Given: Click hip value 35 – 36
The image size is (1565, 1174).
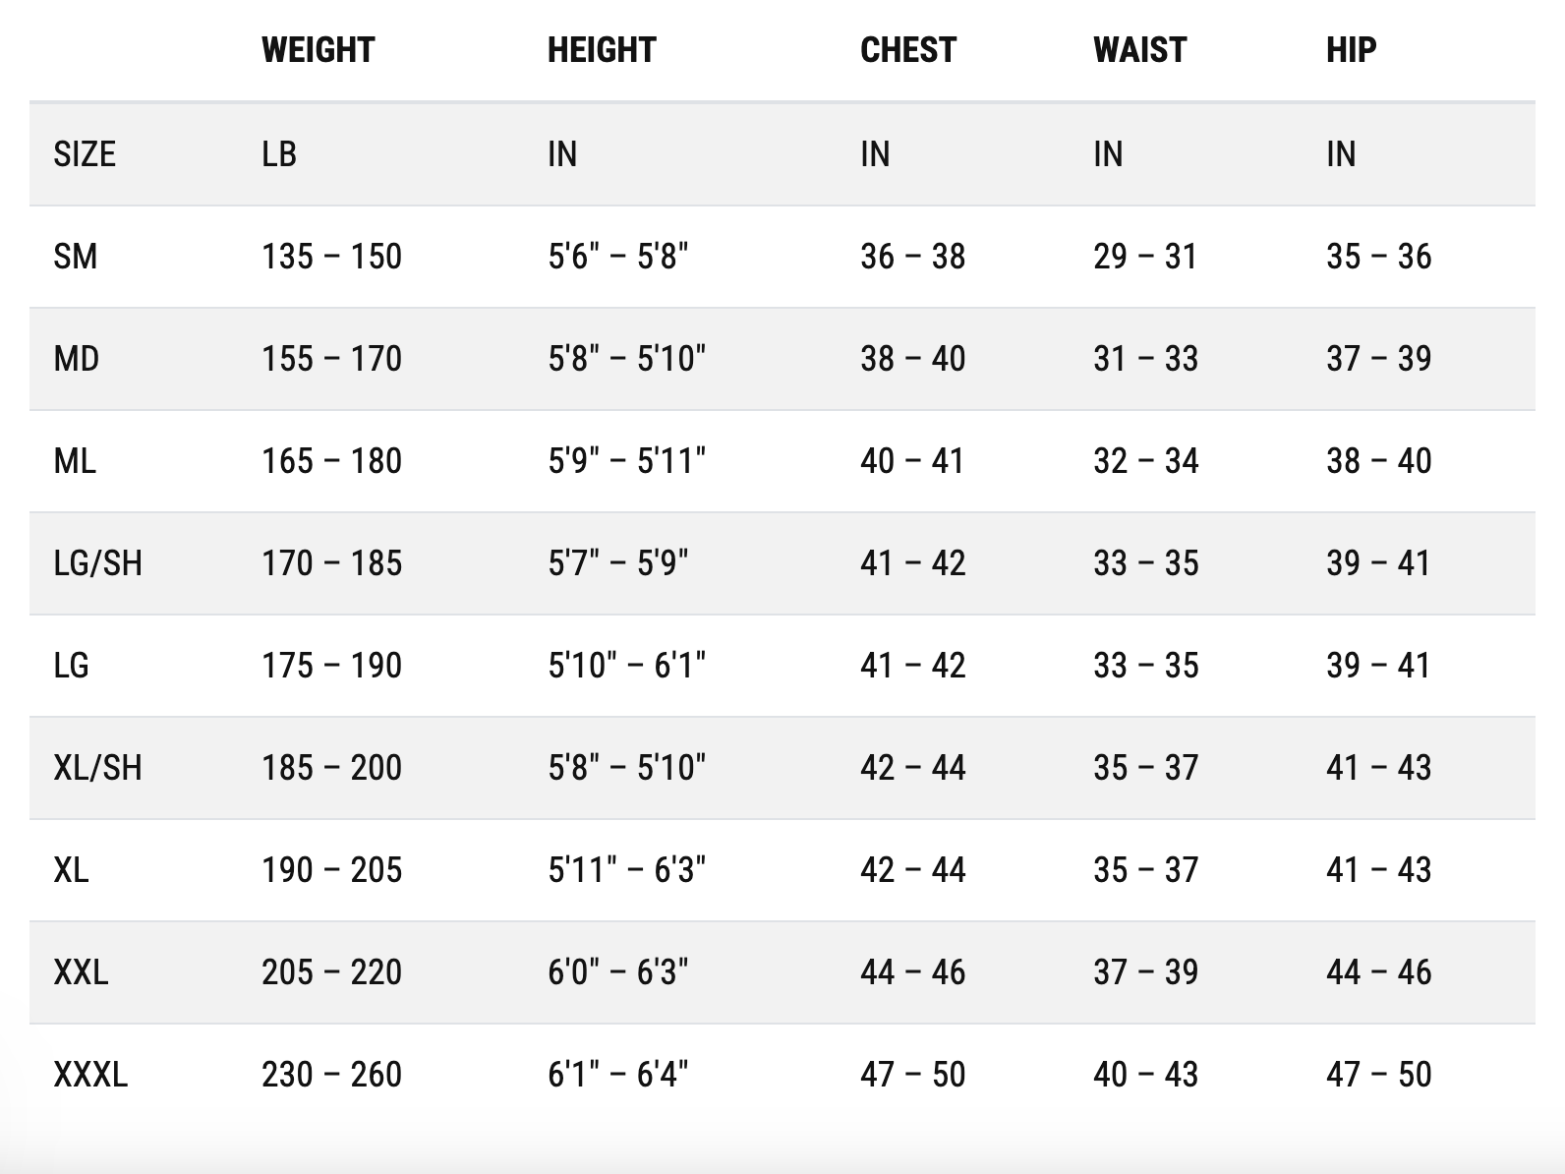Looking at the screenshot, I should pos(1378,257).
